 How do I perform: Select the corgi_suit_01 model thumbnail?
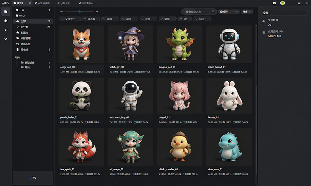coord(81,44)
